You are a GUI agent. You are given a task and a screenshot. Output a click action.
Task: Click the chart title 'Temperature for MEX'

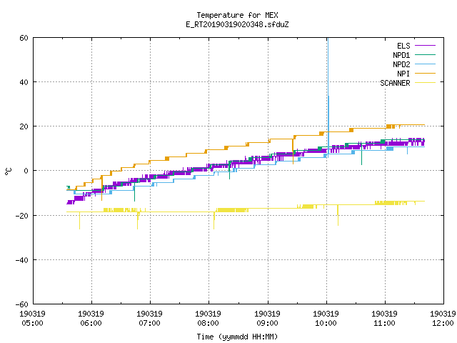(237, 15)
